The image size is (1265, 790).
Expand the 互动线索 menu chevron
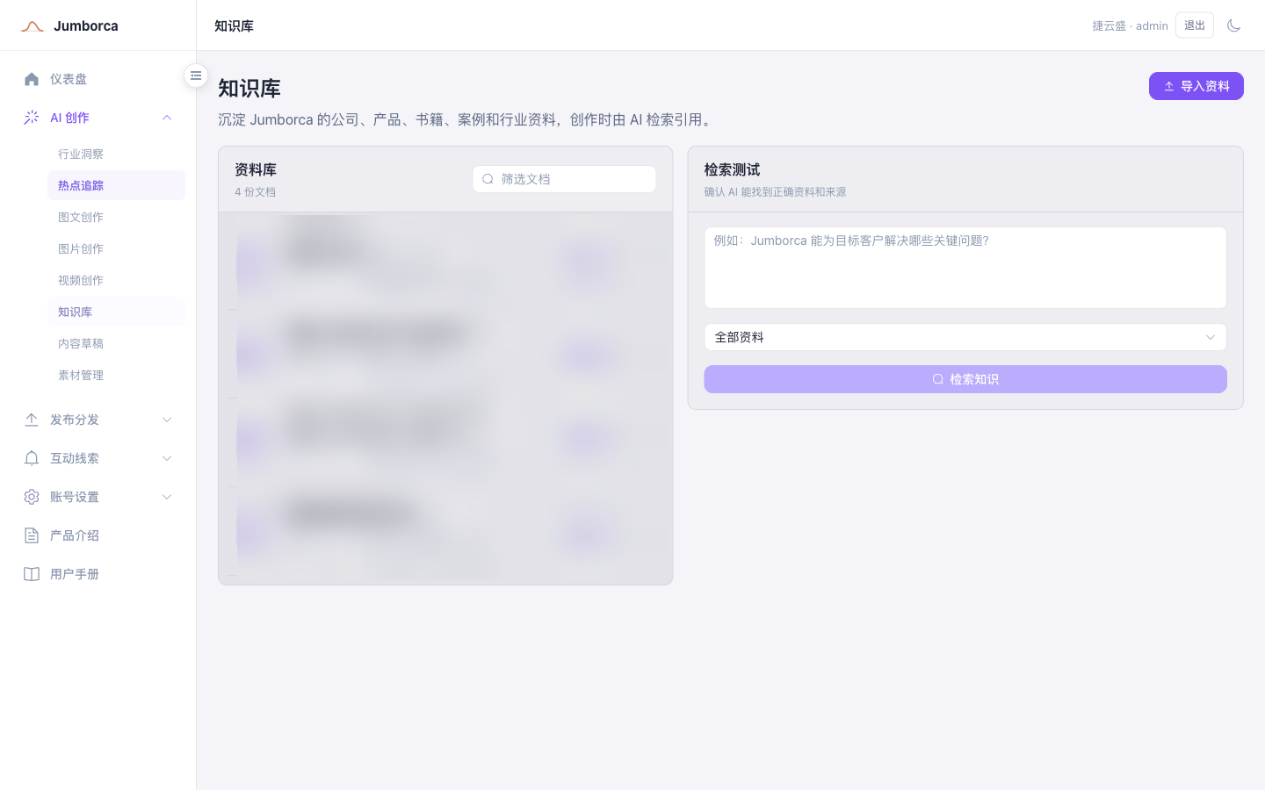[x=167, y=458]
